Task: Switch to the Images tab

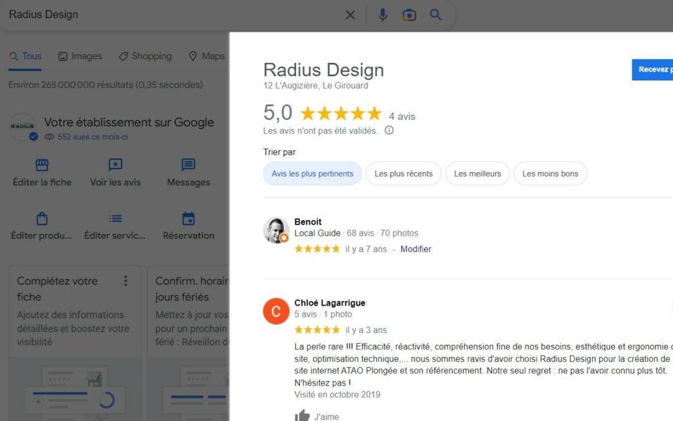Action: 80,56
